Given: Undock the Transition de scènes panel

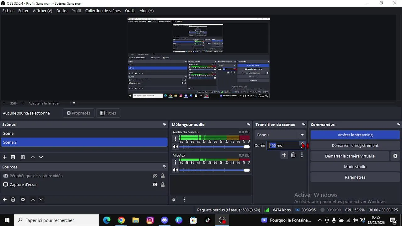Looking at the screenshot, I should coord(303,125).
